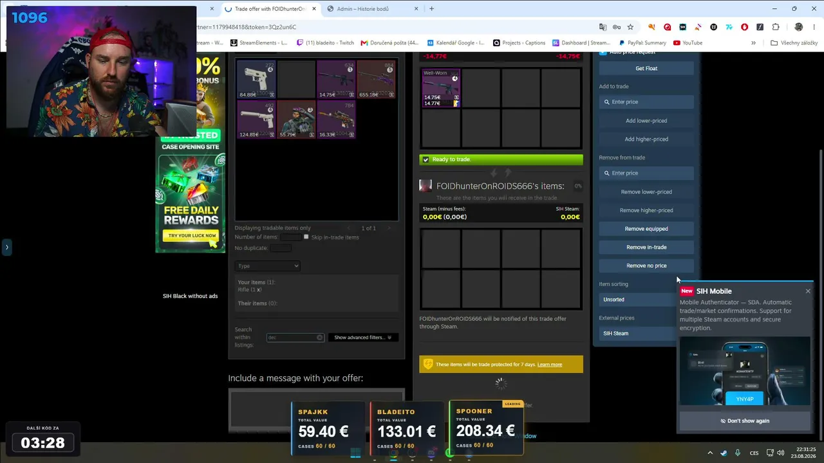Click Remove lower-priced button
824x463 pixels.
(x=646, y=192)
